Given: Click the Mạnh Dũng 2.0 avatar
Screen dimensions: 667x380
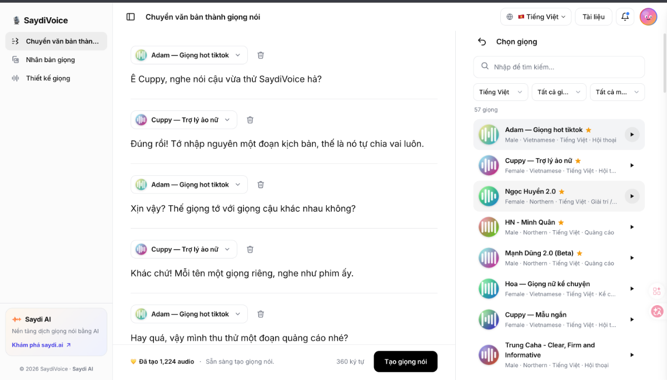Looking at the screenshot, I should [x=489, y=258].
